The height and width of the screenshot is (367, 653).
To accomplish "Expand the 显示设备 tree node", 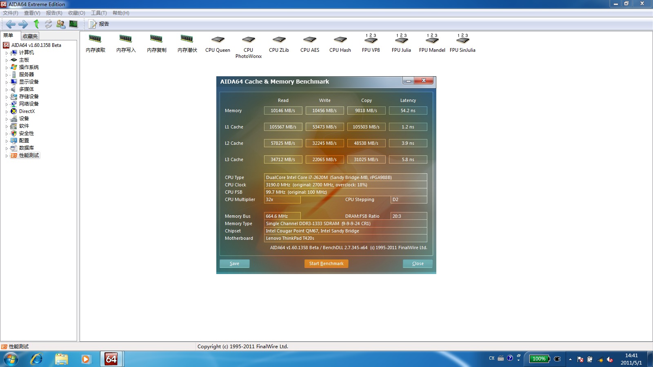I will (7, 82).
